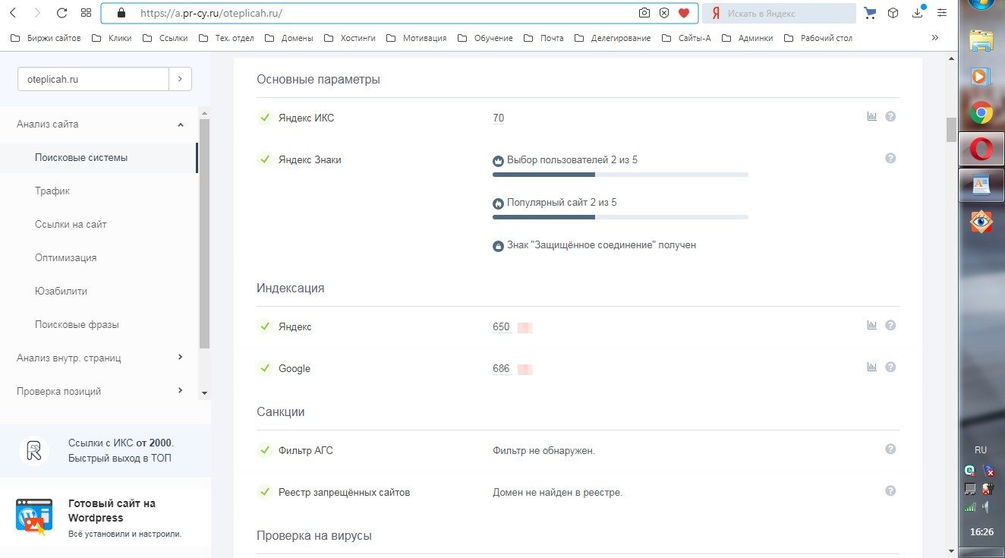Open Google Chrome from the taskbar

click(981, 114)
